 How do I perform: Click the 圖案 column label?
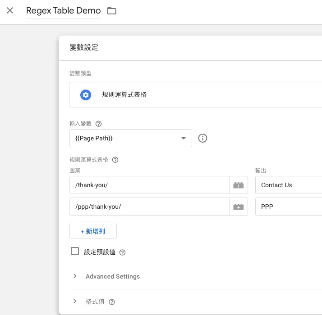point(75,170)
